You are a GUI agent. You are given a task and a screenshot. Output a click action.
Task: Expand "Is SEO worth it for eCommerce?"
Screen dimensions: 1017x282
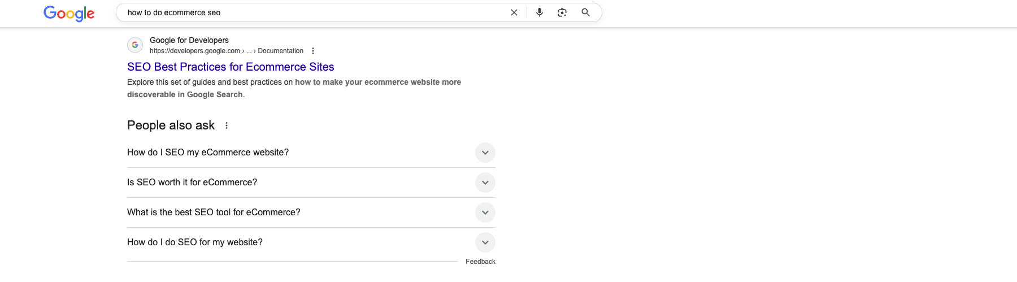coord(311,183)
